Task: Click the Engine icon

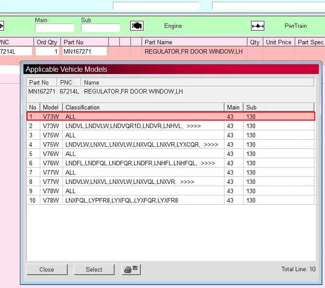Action: pyautogui.click(x=137, y=26)
